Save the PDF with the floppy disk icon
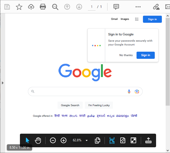170x153 pixels. [x=7, y=7]
